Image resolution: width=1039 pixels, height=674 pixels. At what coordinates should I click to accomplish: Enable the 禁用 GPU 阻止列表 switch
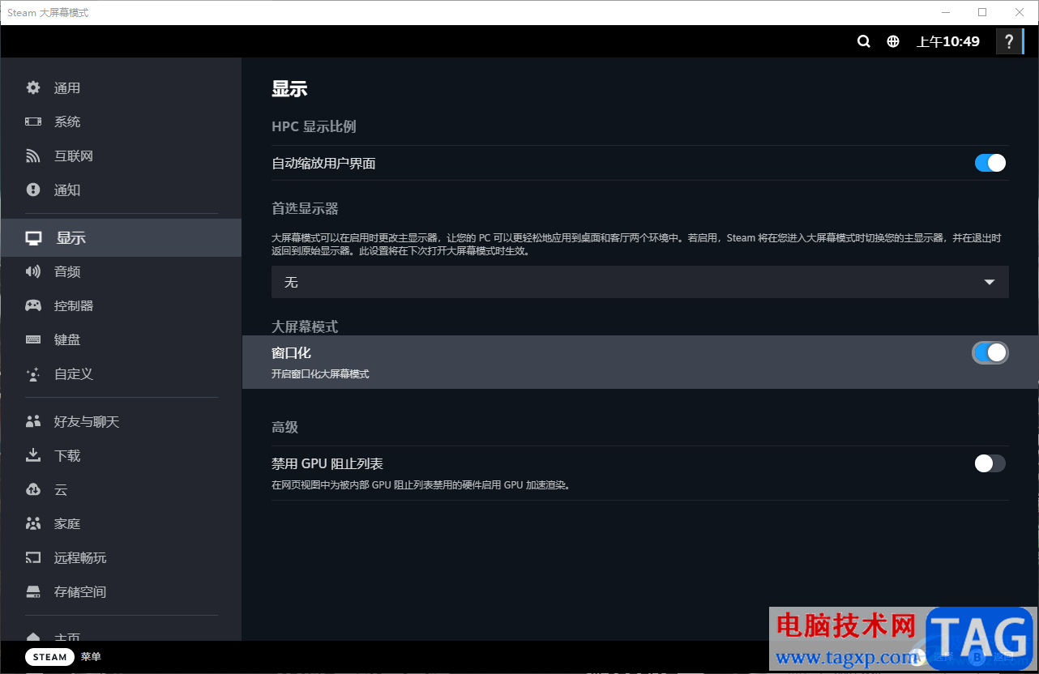pyautogui.click(x=990, y=463)
